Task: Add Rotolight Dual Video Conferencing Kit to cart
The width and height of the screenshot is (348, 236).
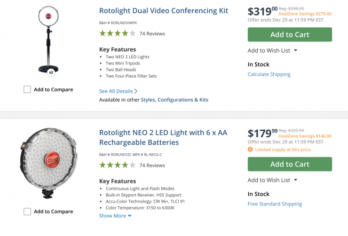Action: point(290,34)
